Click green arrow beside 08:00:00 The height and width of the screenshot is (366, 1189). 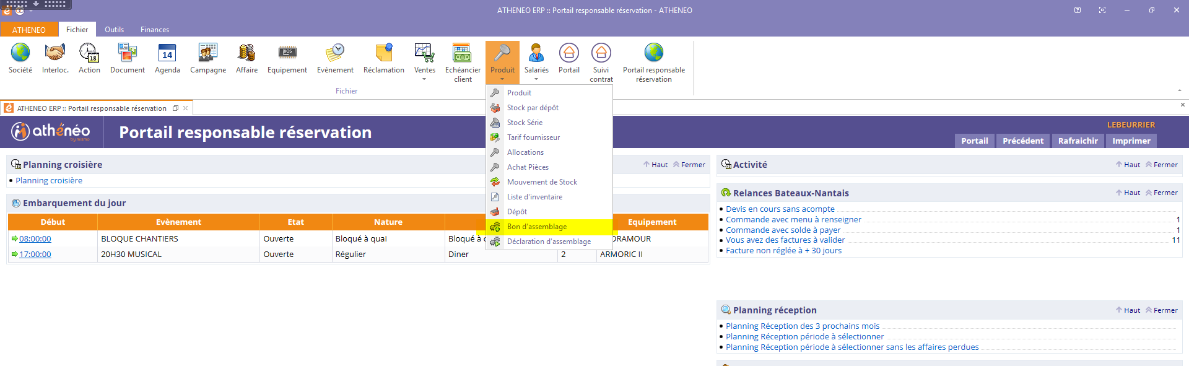pyautogui.click(x=15, y=238)
